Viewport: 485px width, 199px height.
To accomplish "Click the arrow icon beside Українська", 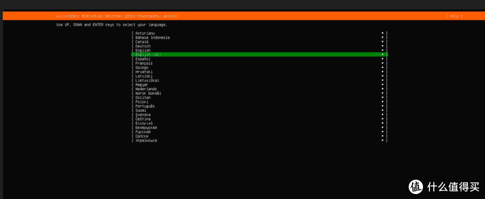I will (x=383, y=140).
